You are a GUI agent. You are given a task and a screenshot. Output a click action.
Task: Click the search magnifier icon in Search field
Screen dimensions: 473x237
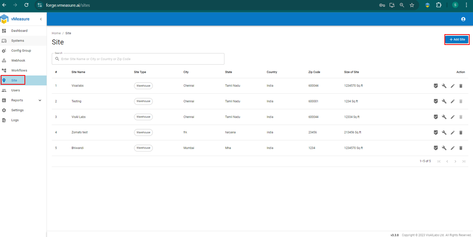57,59
